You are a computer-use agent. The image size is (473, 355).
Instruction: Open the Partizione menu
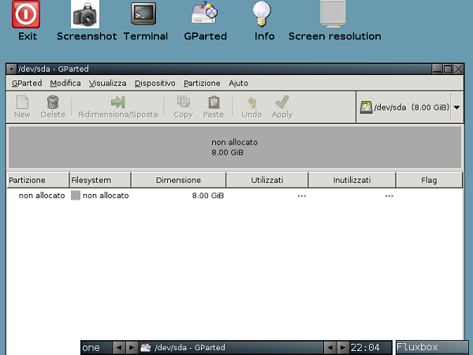(202, 83)
